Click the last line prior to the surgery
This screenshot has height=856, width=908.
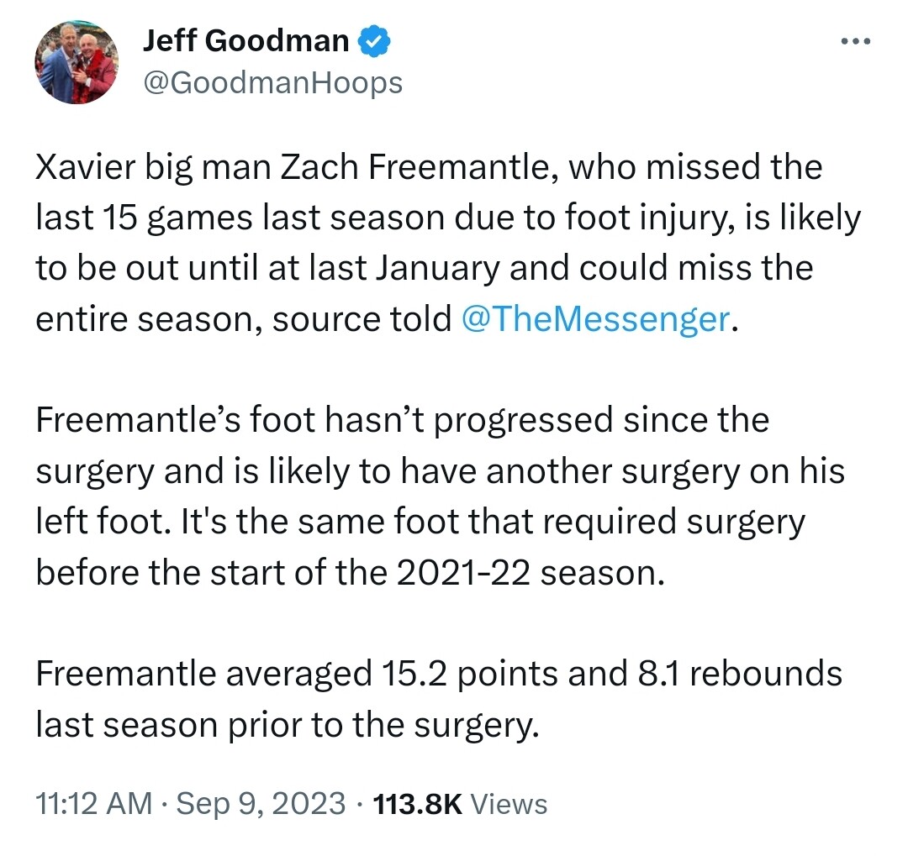click(x=288, y=725)
